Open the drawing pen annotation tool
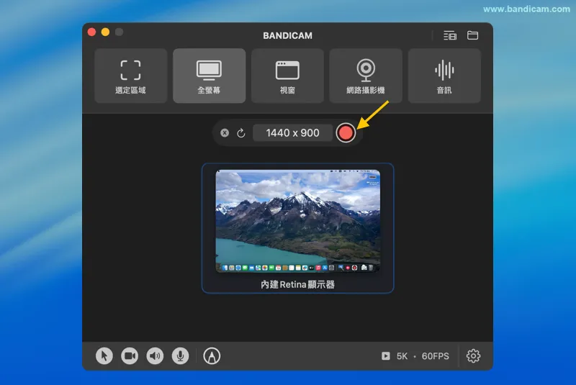This screenshot has width=576, height=385. (x=212, y=355)
